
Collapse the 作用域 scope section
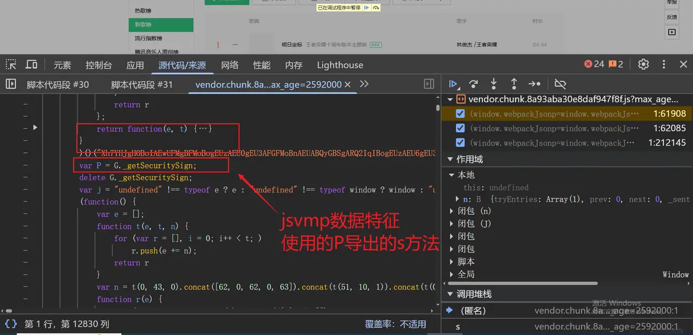(x=449, y=159)
